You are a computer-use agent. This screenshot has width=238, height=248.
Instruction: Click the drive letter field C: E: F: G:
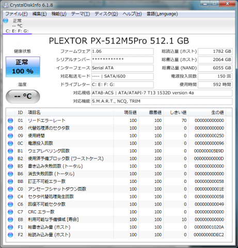[x=122, y=85]
